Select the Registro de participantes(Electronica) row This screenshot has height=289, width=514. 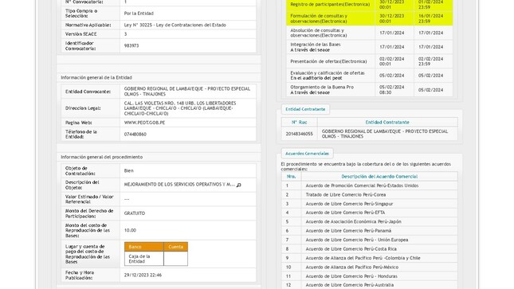pyautogui.click(x=370, y=5)
